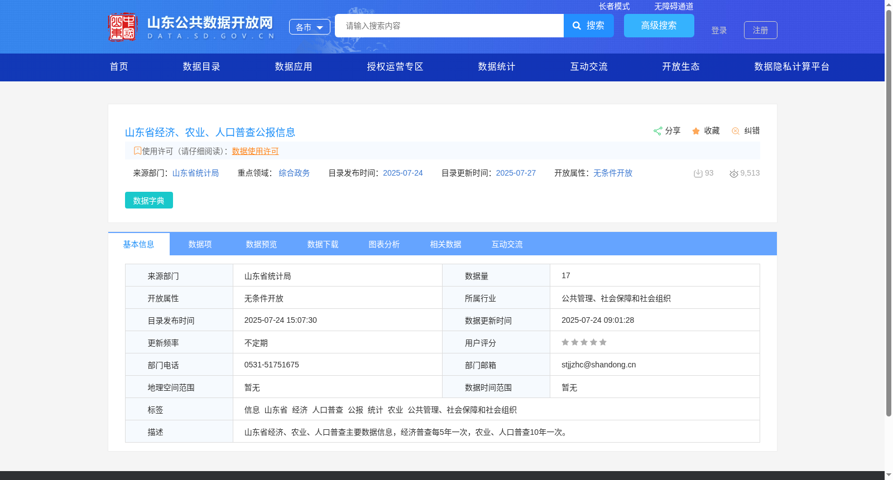Switch to the 图表分析 tab

pyautogui.click(x=384, y=244)
